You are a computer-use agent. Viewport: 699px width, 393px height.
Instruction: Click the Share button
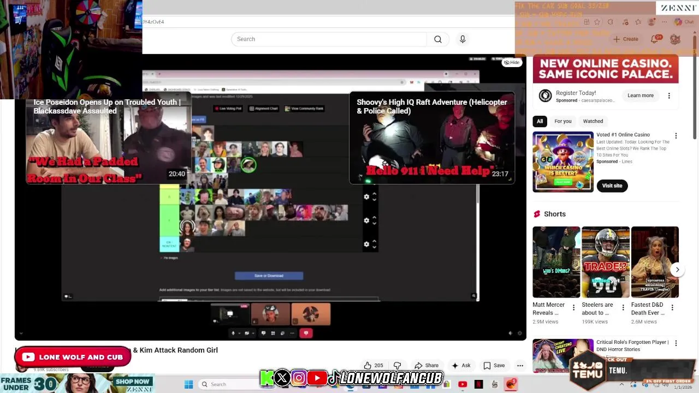pos(426,366)
